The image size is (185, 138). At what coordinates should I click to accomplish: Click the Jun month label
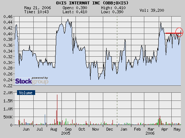pyautogui.click(x=26, y=129)
